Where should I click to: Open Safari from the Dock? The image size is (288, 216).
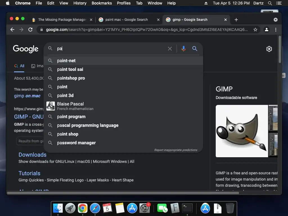(x=95, y=208)
